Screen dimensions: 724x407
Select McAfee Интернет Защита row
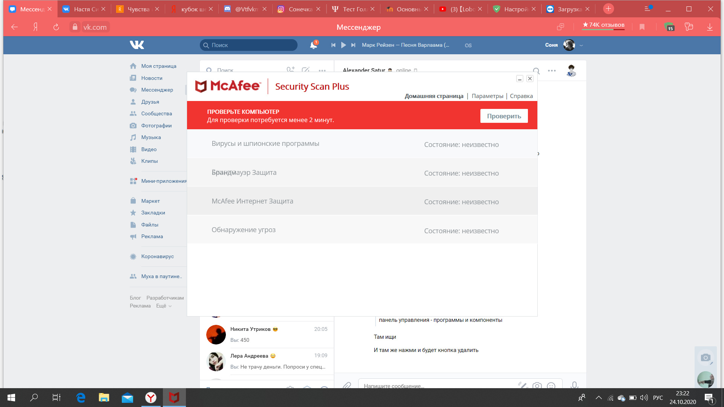tap(362, 201)
